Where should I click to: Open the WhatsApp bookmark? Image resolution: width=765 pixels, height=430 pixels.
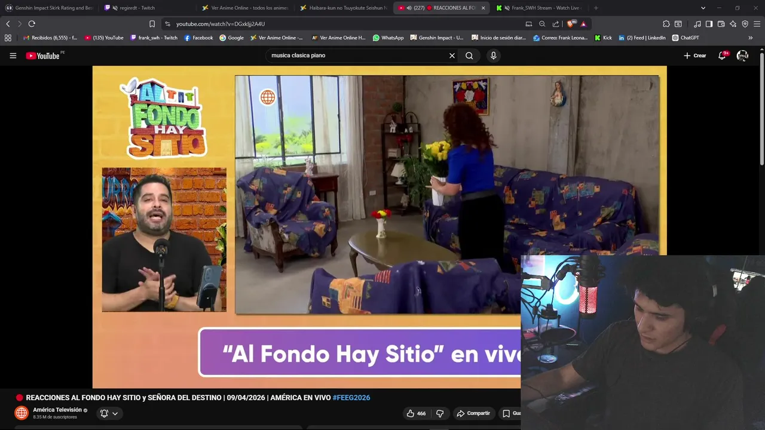(x=388, y=38)
